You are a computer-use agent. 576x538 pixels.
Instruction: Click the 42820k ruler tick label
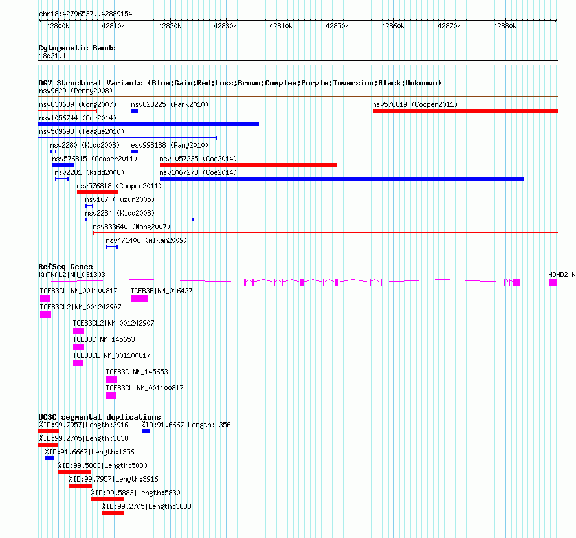[x=170, y=26]
